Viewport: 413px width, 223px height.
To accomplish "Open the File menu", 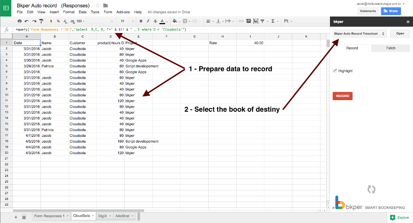I will tap(20, 12).
